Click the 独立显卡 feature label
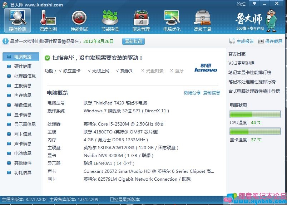287x205 pixels. [72, 71]
